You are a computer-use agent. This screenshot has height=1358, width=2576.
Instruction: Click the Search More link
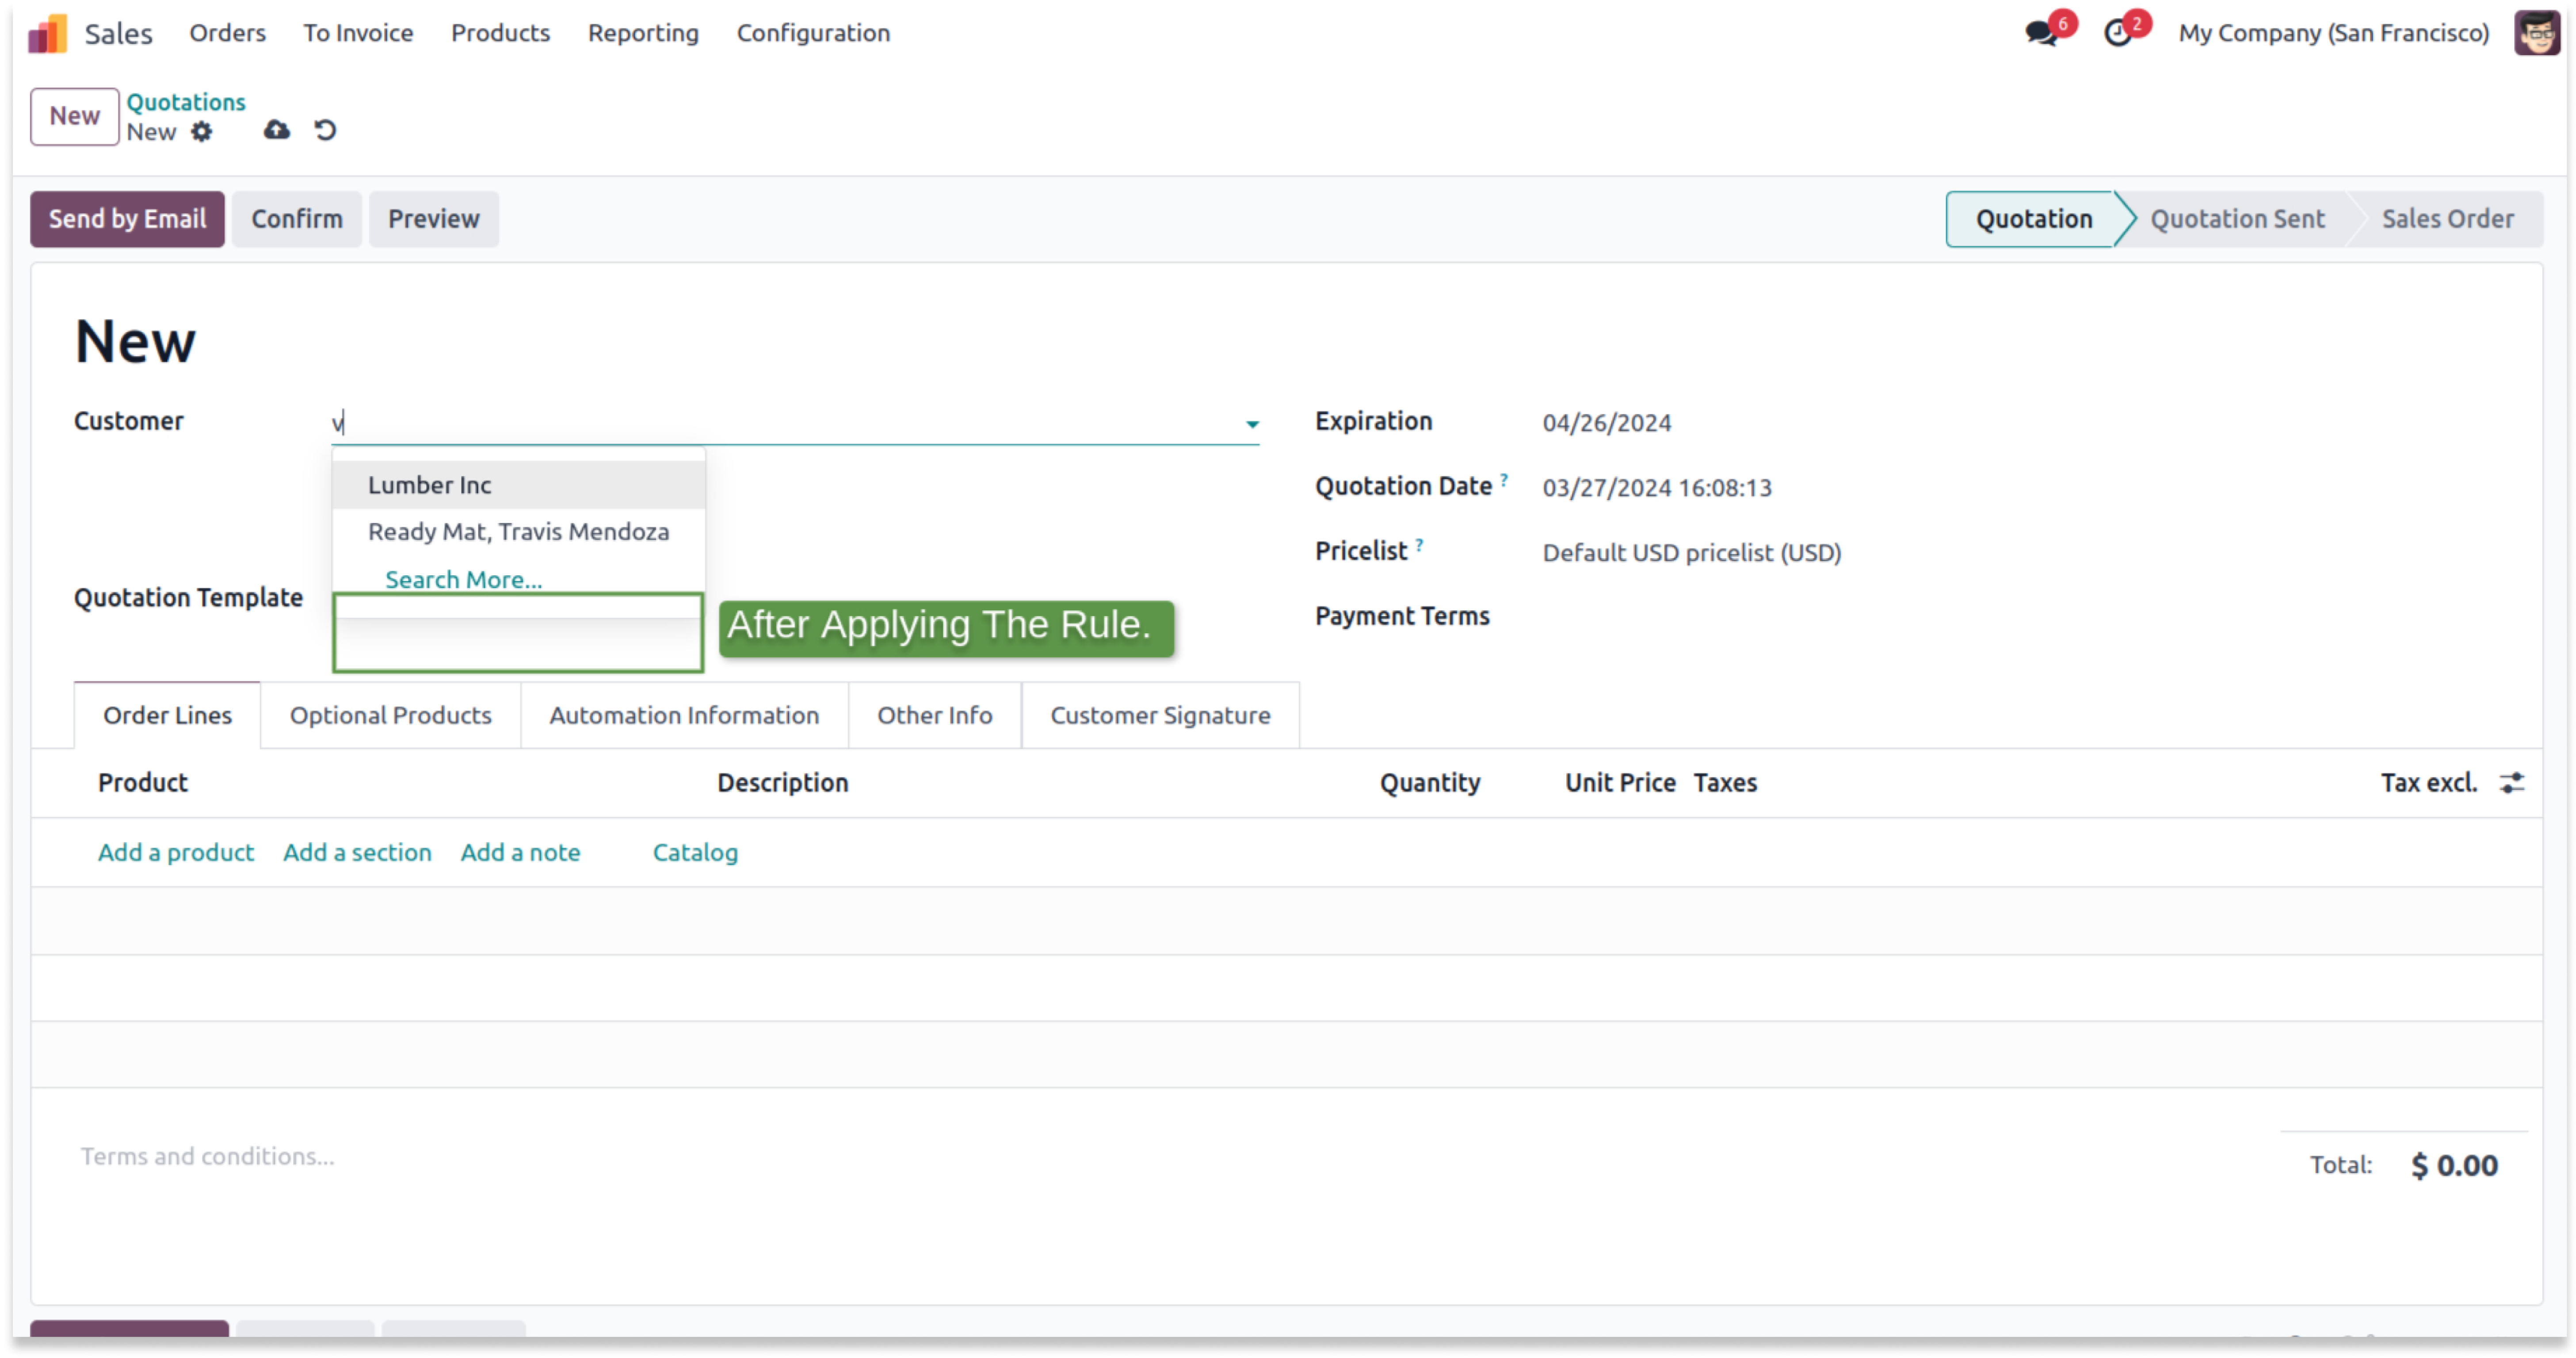pyautogui.click(x=463, y=580)
